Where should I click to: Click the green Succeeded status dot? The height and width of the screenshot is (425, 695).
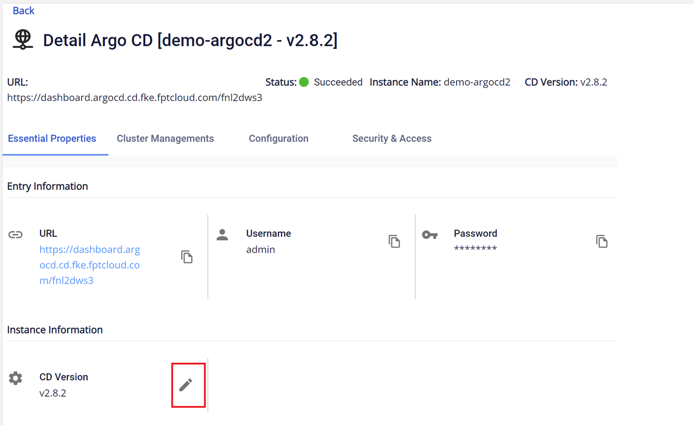[x=304, y=82]
